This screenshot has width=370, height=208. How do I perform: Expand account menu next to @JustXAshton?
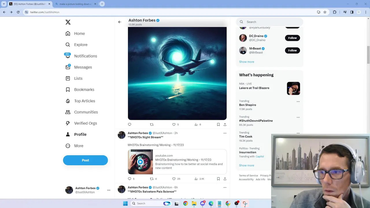click(x=109, y=190)
